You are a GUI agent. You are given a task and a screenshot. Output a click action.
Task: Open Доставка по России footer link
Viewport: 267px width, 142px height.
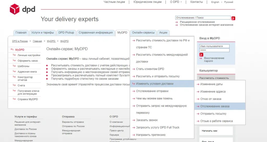tap(26, 129)
